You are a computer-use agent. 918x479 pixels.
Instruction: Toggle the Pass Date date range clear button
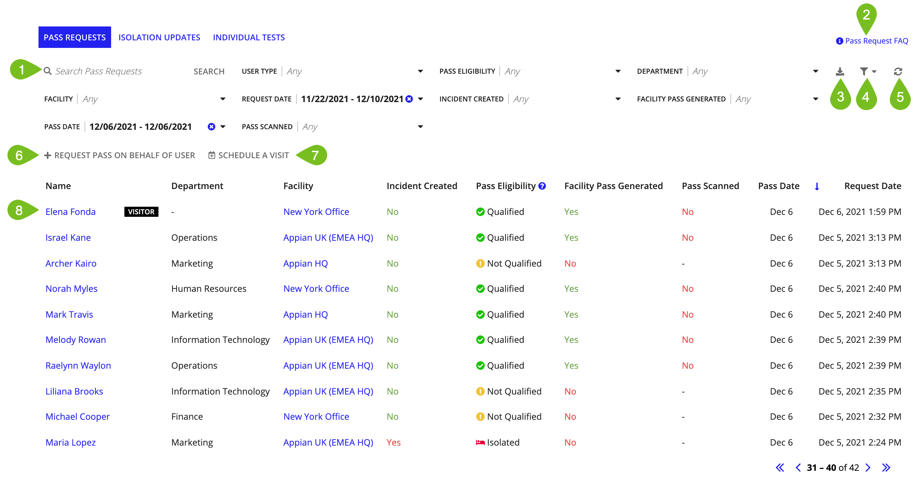pyautogui.click(x=211, y=126)
